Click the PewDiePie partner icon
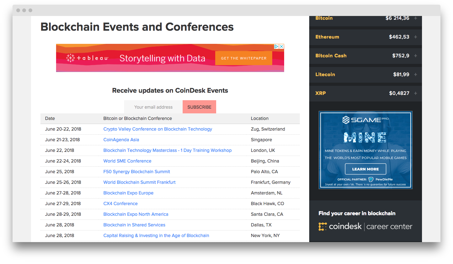The height and width of the screenshot is (264, 453). 371,179
